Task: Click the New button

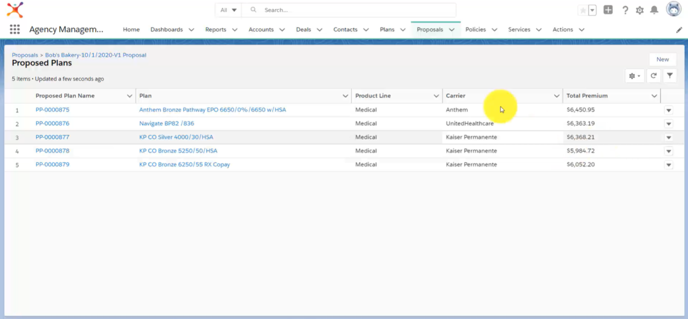Action: tap(662, 59)
